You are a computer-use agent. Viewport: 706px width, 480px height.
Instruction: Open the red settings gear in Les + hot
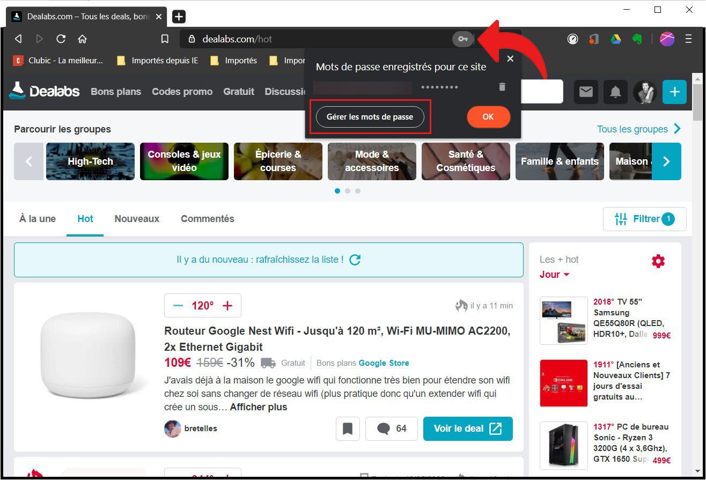[658, 261]
